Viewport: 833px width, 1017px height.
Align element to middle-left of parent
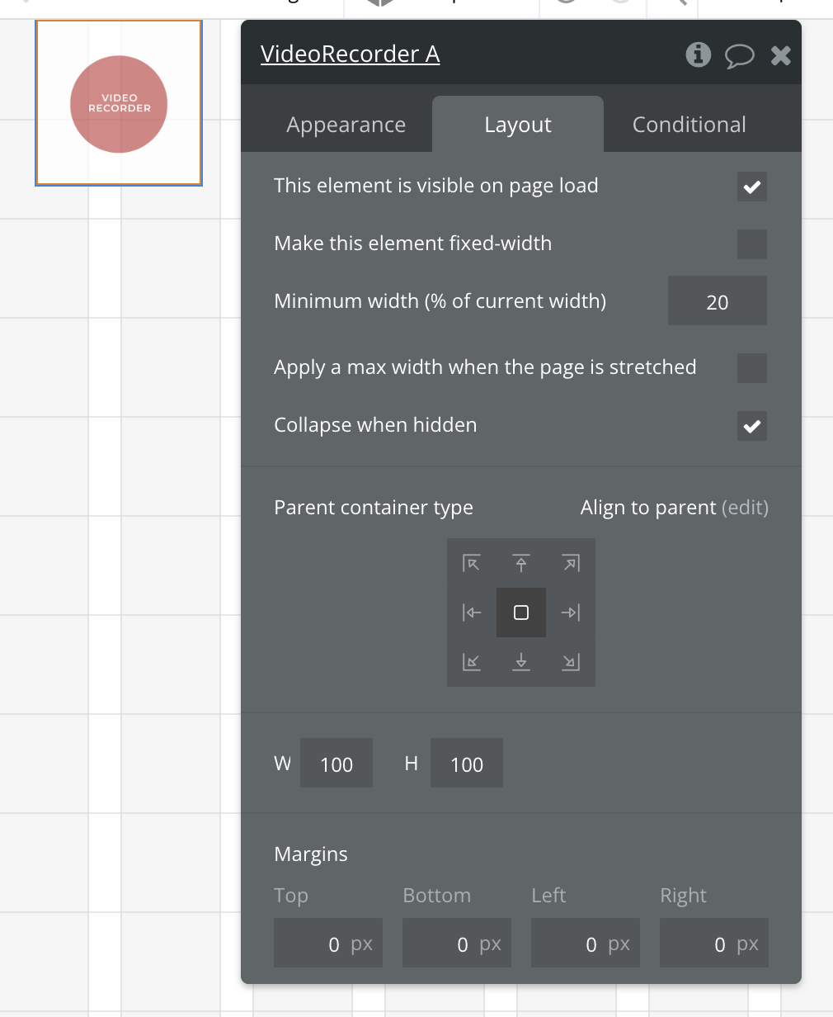(472, 613)
